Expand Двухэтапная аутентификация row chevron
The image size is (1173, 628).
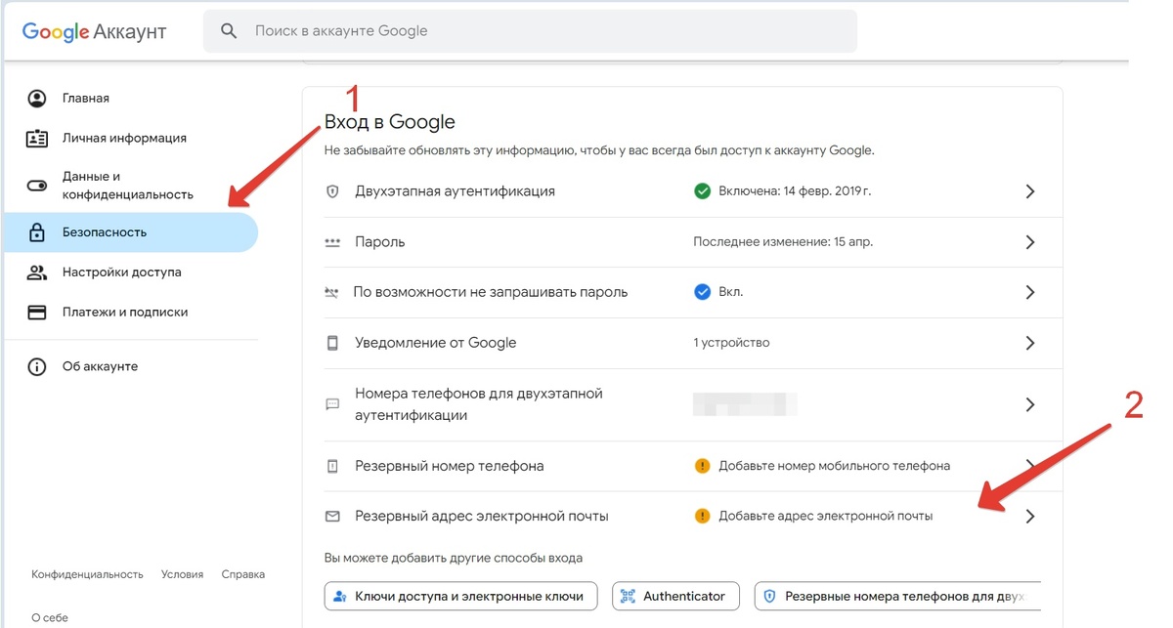point(1030,191)
